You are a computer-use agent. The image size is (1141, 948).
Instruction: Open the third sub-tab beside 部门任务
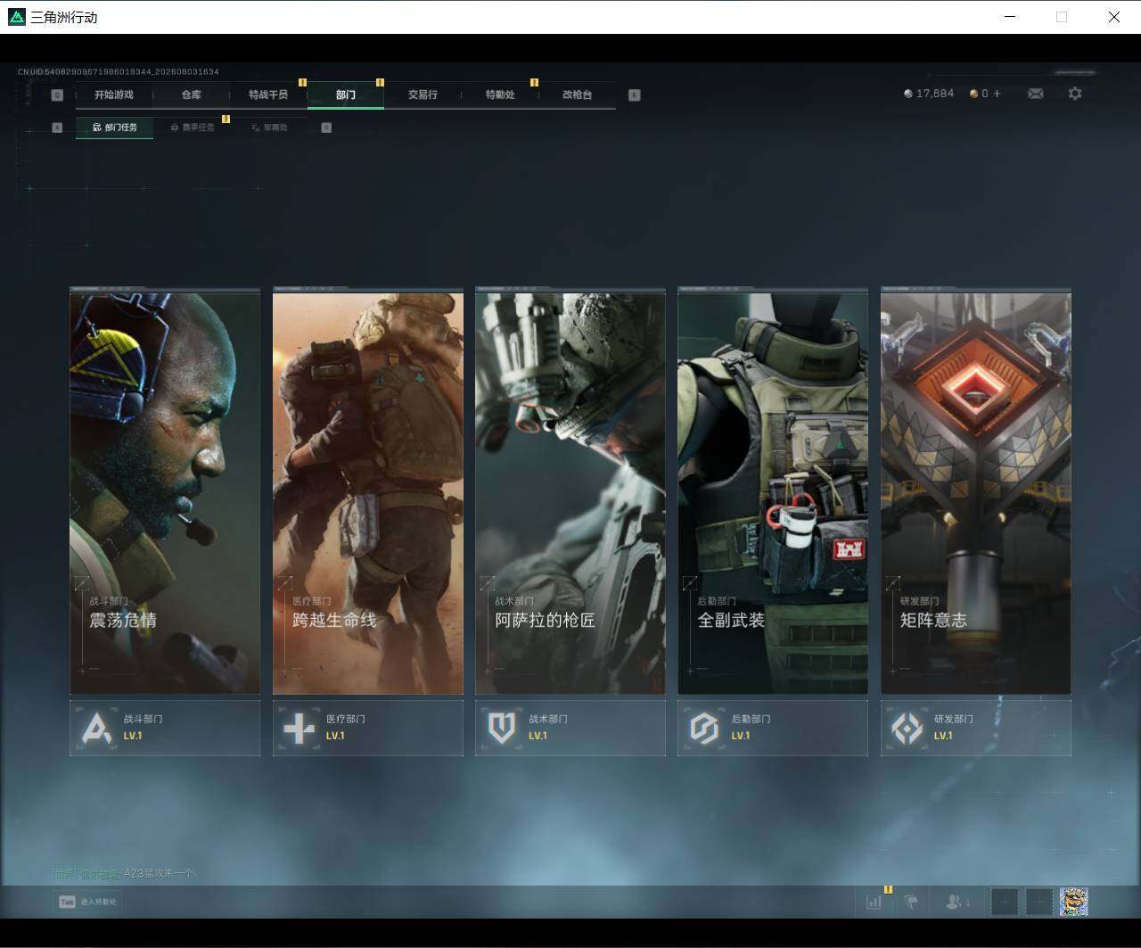(269, 128)
